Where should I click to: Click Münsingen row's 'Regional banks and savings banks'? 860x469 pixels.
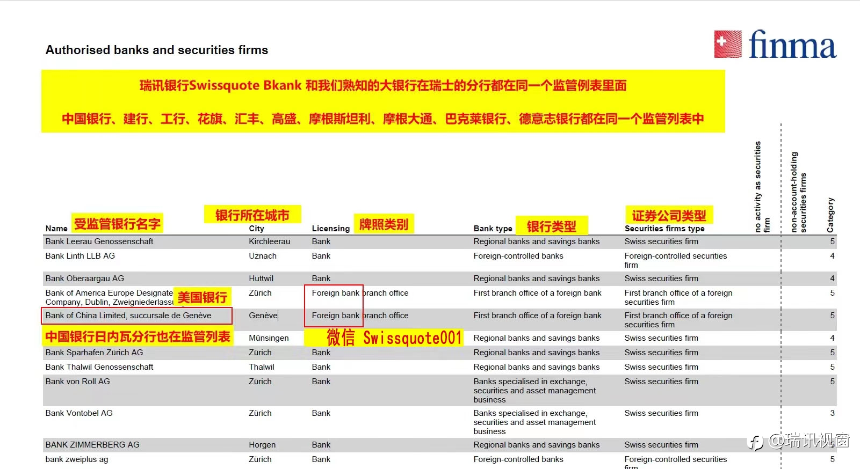click(537, 338)
